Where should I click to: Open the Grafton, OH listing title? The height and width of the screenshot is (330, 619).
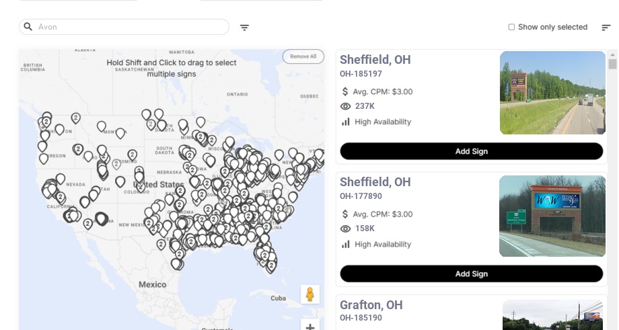pyautogui.click(x=371, y=305)
